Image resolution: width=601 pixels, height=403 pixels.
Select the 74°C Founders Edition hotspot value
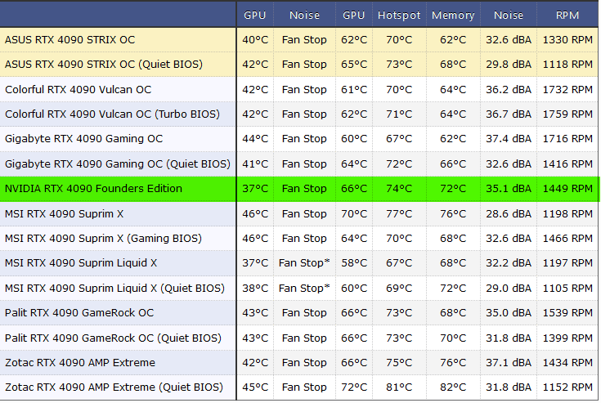pos(399,189)
